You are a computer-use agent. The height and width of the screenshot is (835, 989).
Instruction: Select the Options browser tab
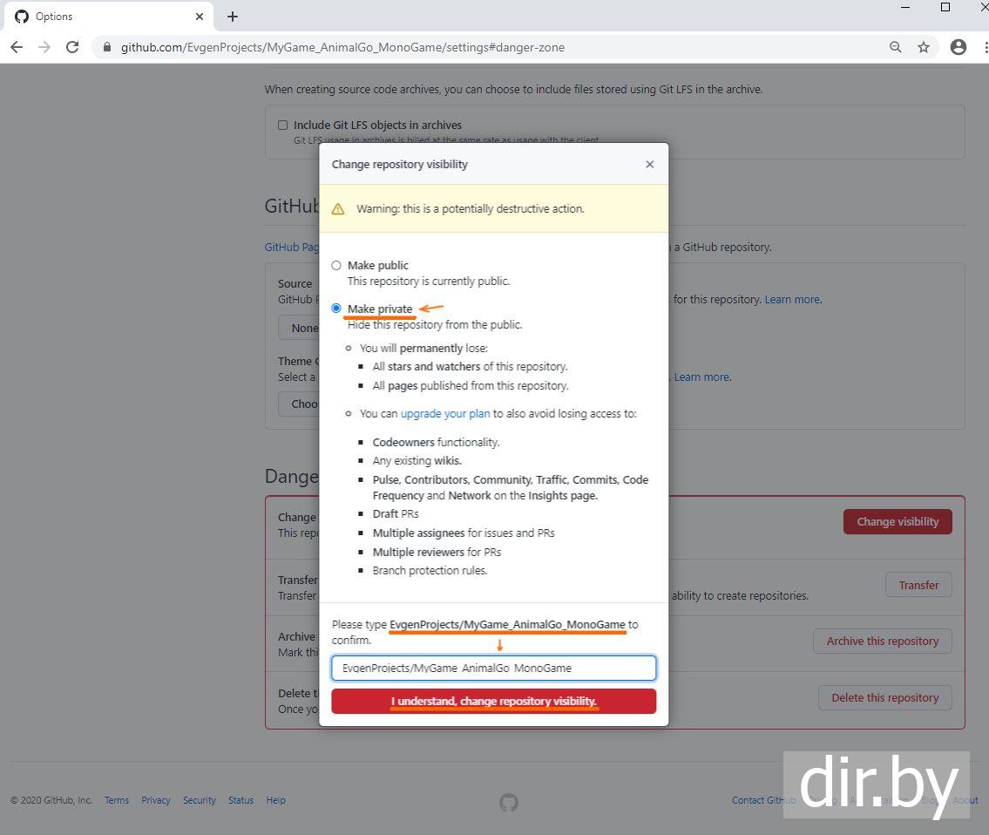[109, 17]
